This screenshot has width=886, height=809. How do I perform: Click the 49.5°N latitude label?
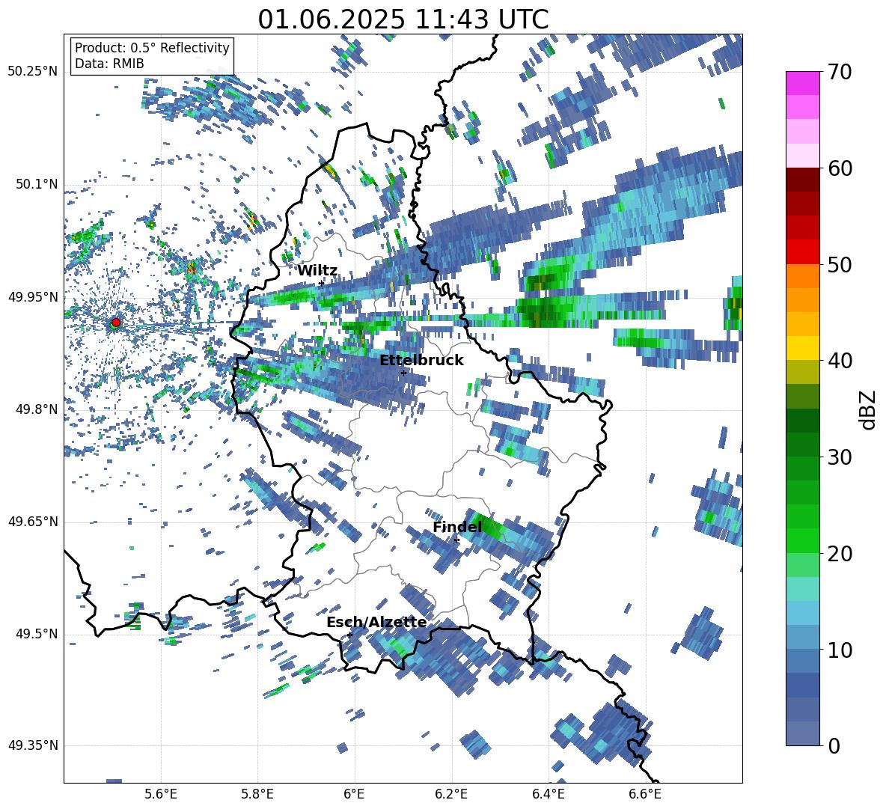(x=36, y=633)
